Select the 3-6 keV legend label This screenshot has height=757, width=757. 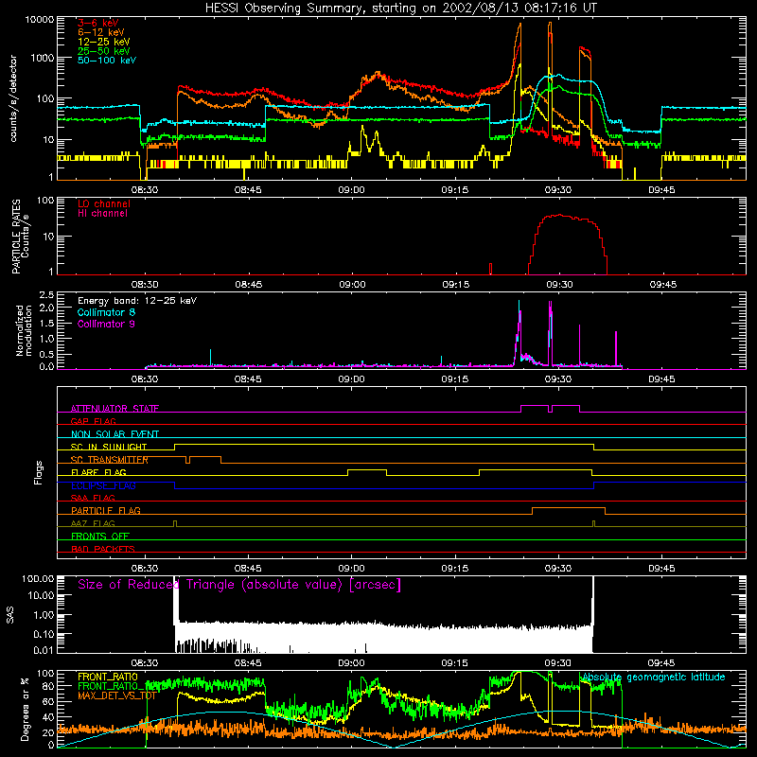coord(97,23)
